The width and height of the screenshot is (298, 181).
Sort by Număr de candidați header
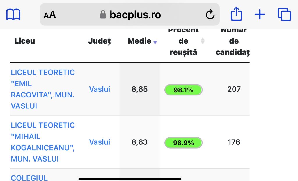tap(233, 41)
